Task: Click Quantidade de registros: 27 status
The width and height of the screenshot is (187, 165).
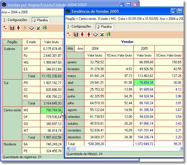Action: (22, 157)
